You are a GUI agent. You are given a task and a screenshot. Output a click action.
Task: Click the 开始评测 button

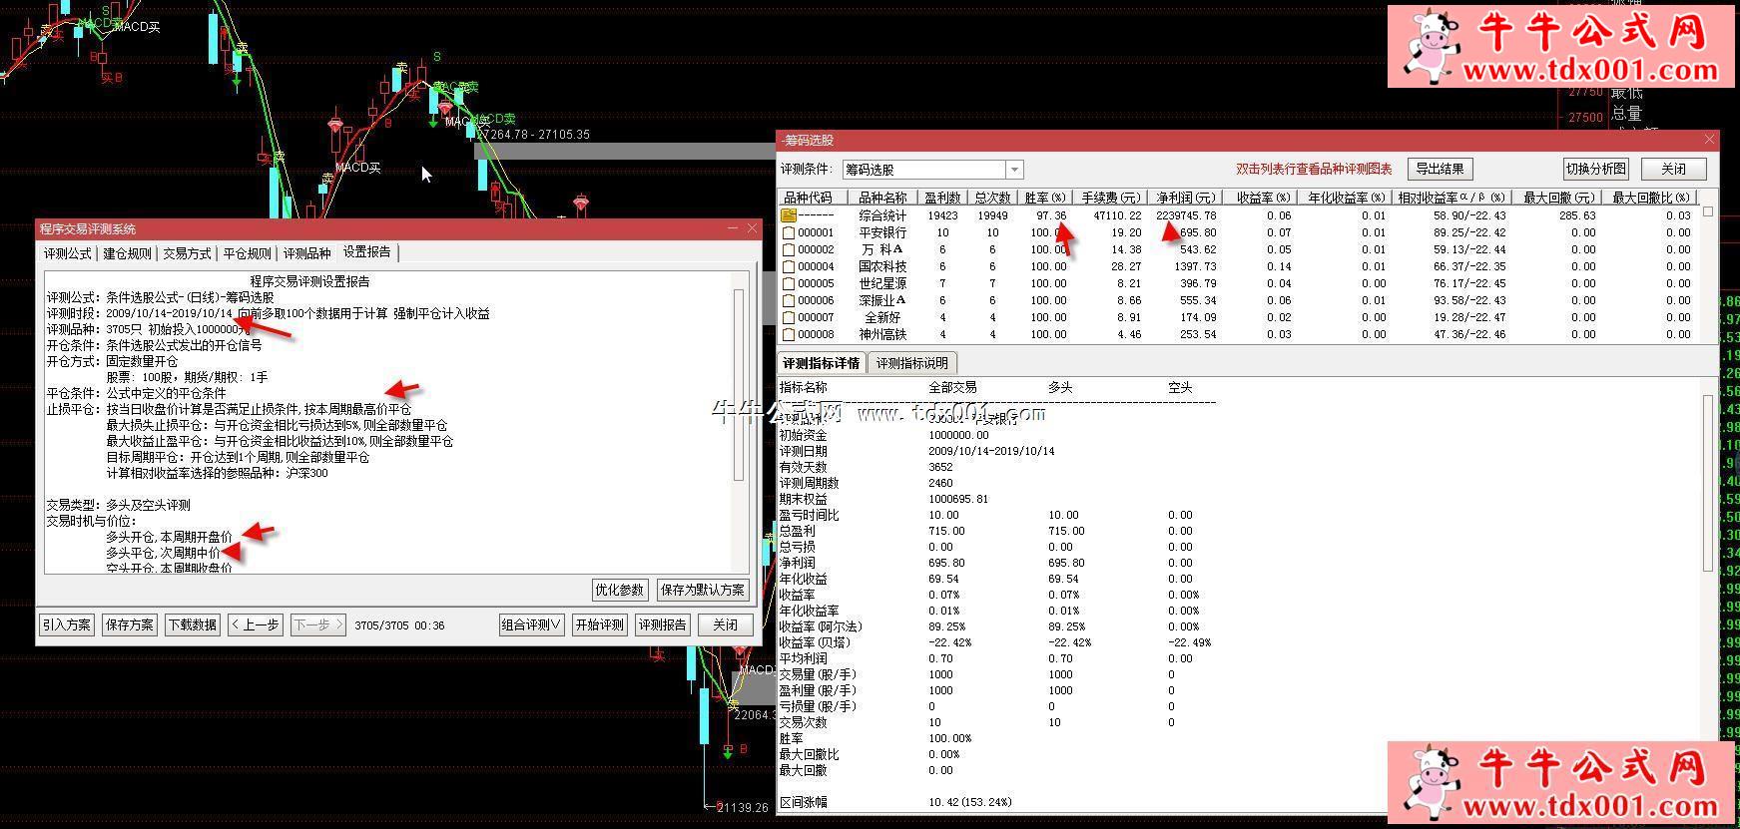tap(599, 624)
